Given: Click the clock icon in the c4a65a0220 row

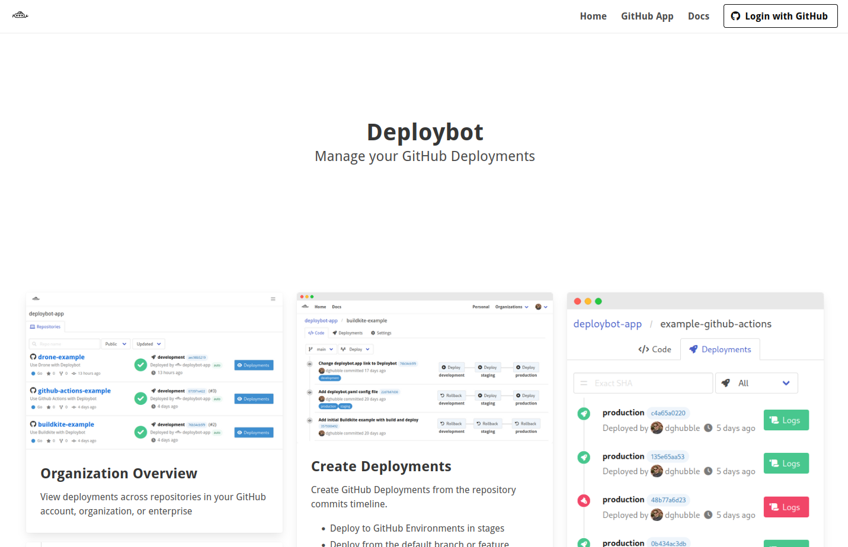Looking at the screenshot, I should [708, 428].
